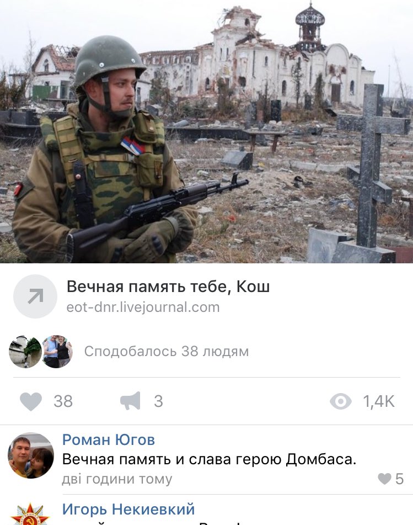Image resolution: width=413 pixels, height=525 pixels.
Task: Open Роман Югов's avatar picture
Action: coord(31,455)
